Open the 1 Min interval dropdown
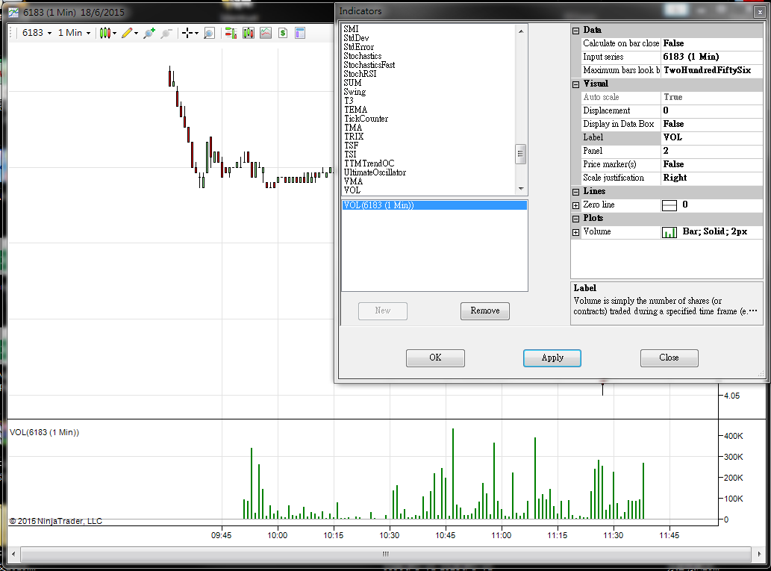 74,33
